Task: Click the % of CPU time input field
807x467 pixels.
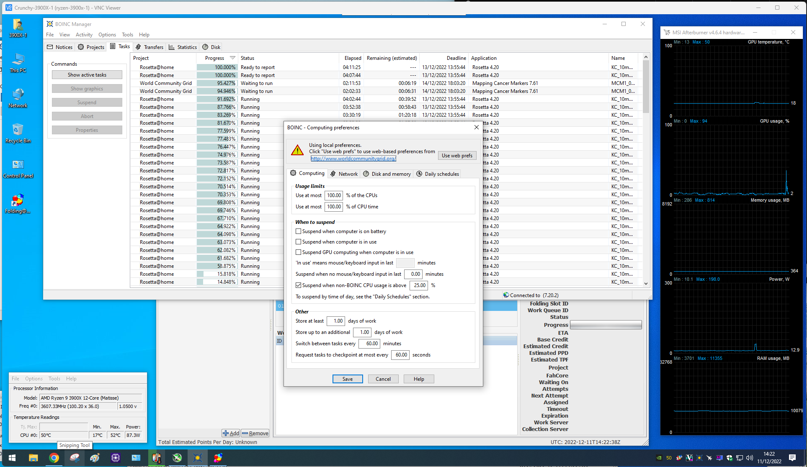Action: 334,207
